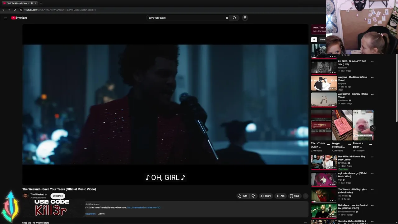Click the search field containing save your tears

tap(186, 18)
